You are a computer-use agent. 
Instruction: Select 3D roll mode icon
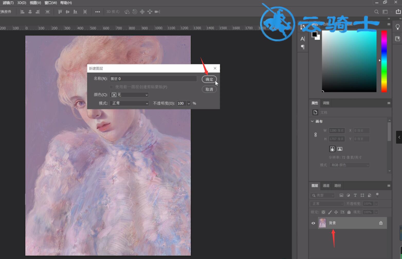(x=135, y=12)
